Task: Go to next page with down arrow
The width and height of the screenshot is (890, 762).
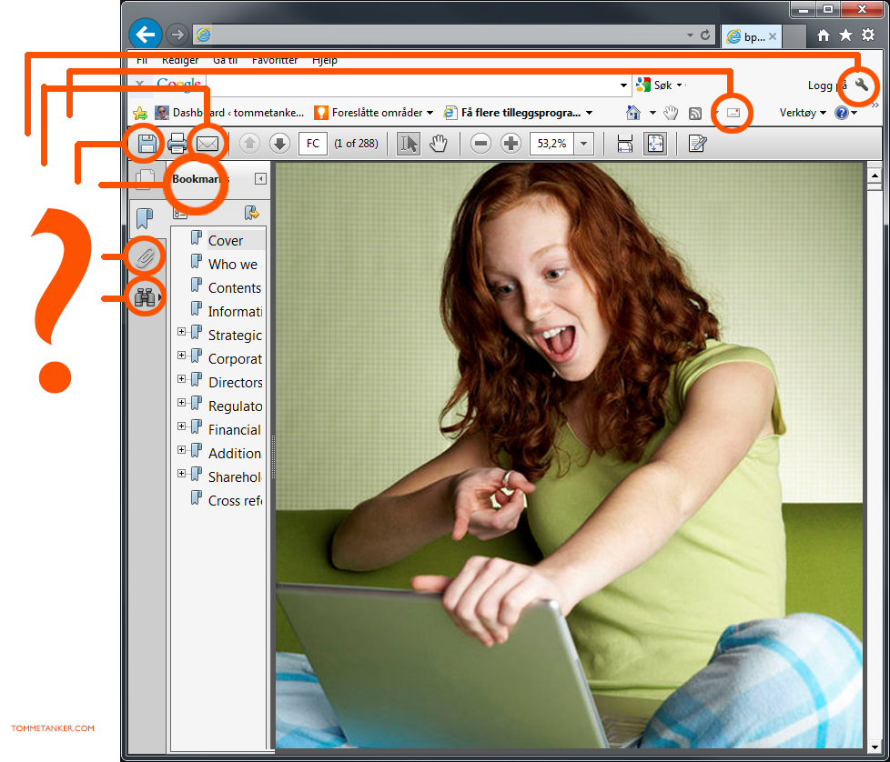Action: pos(279,143)
